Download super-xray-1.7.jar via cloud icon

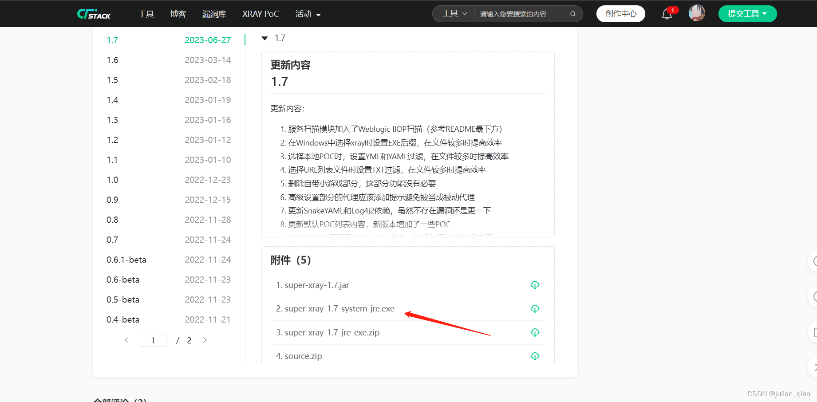point(535,285)
